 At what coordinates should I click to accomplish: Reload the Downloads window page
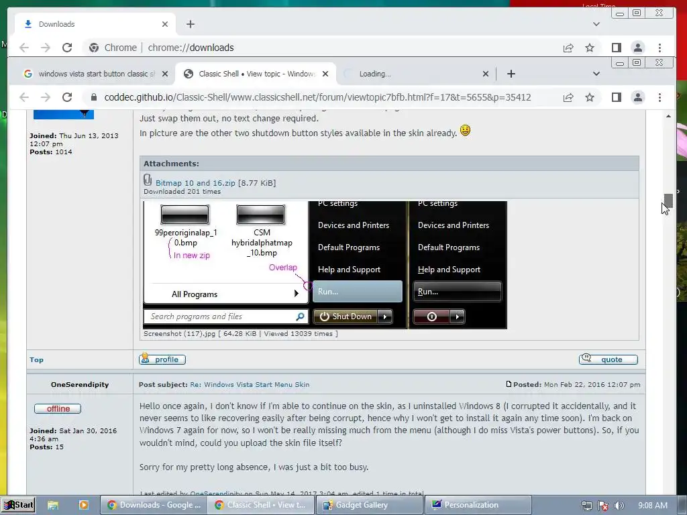[67, 48]
